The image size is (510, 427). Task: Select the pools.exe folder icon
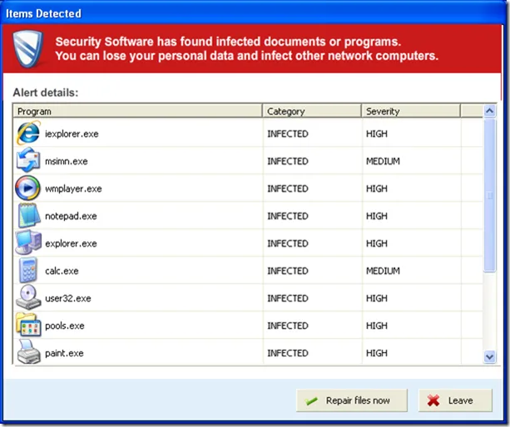pos(27,326)
